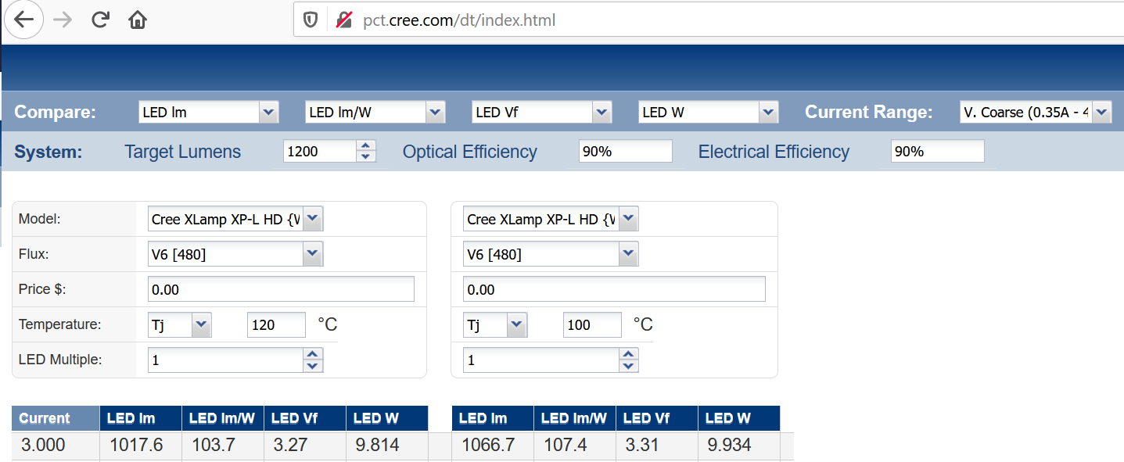The image size is (1124, 462).
Task: Click the browser forward arrow
Action: tap(63, 20)
